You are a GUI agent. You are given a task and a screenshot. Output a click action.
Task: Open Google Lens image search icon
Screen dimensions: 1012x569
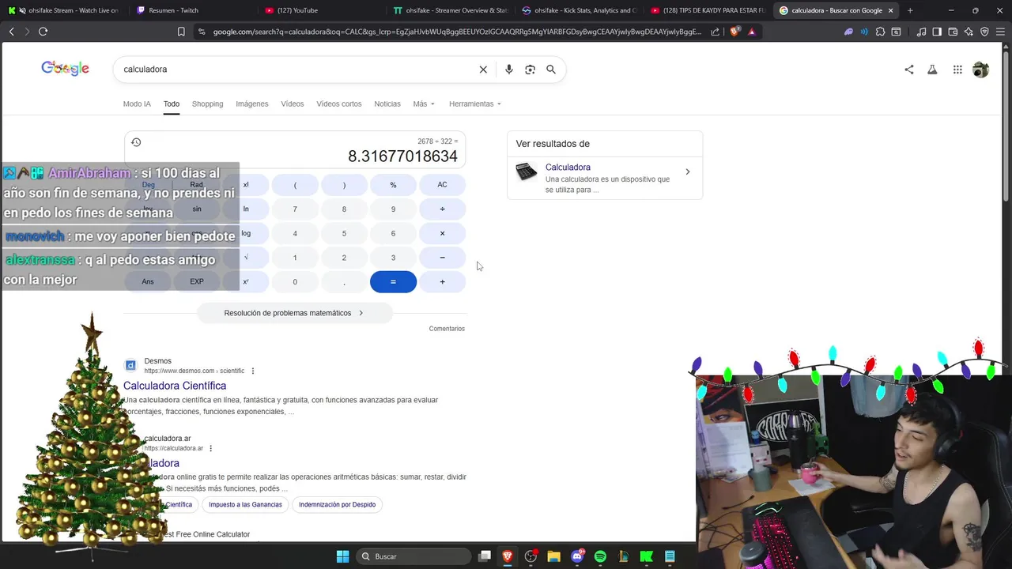click(x=531, y=70)
